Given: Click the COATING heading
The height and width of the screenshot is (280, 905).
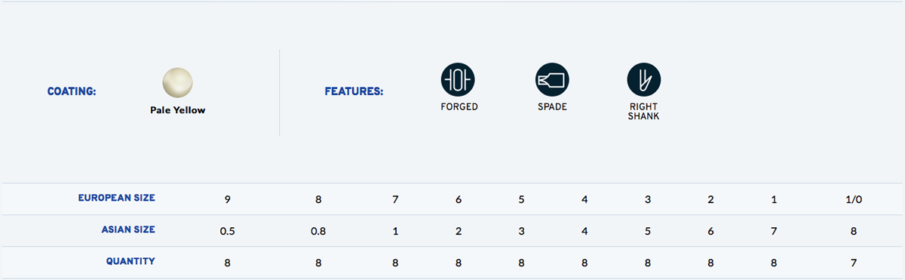Looking at the screenshot, I should point(72,91).
